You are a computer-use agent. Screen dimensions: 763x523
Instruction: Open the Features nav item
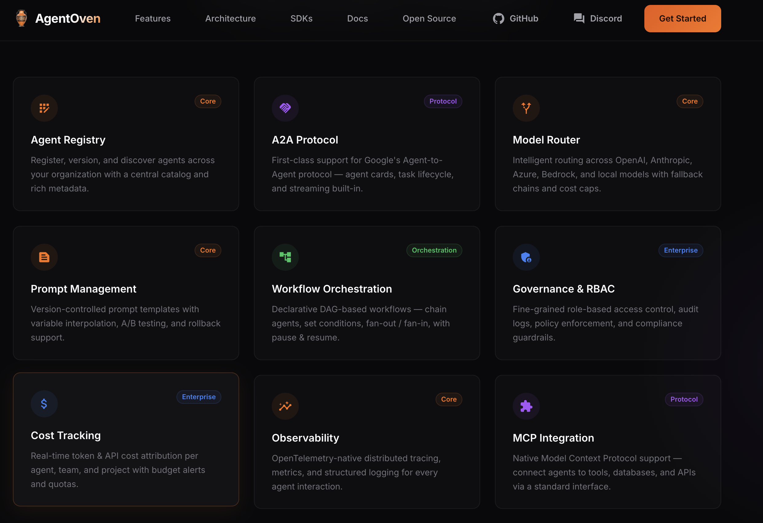pos(153,18)
